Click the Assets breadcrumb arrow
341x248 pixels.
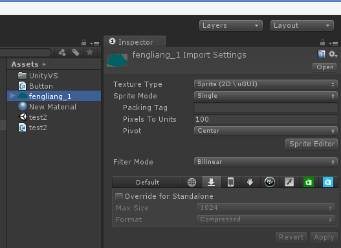pos(44,64)
